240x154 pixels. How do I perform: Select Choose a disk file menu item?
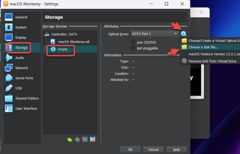(210, 47)
